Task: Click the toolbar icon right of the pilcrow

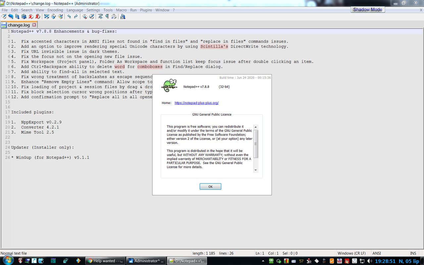Action: (x=114, y=16)
